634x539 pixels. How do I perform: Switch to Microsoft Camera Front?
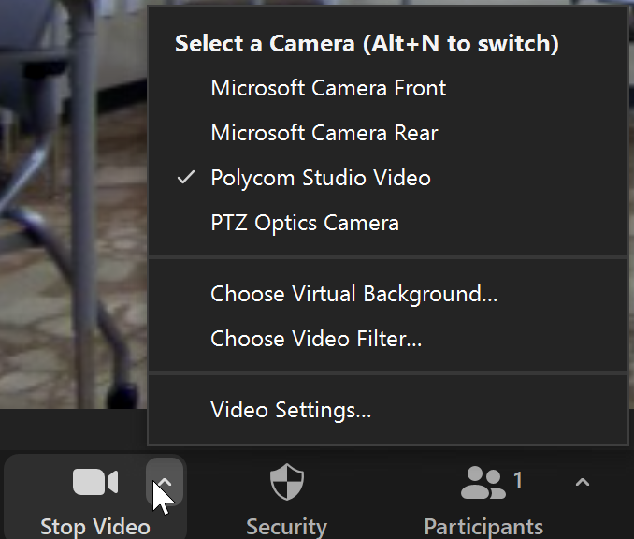pyautogui.click(x=328, y=88)
